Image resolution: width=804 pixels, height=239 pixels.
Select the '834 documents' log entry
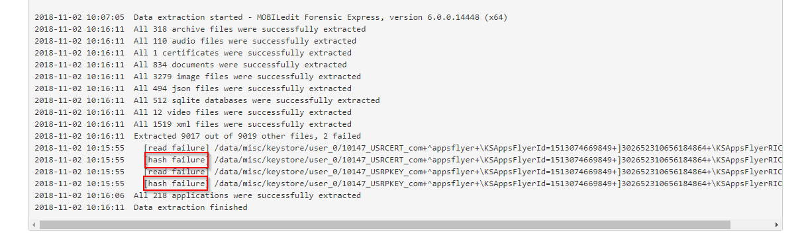pos(191,65)
